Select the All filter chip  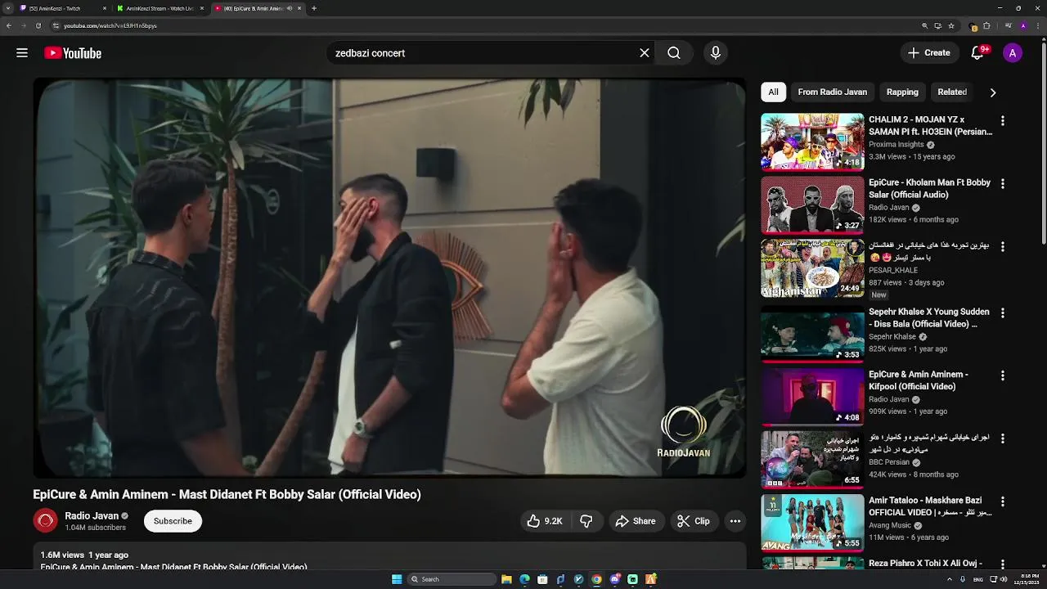pyautogui.click(x=773, y=92)
